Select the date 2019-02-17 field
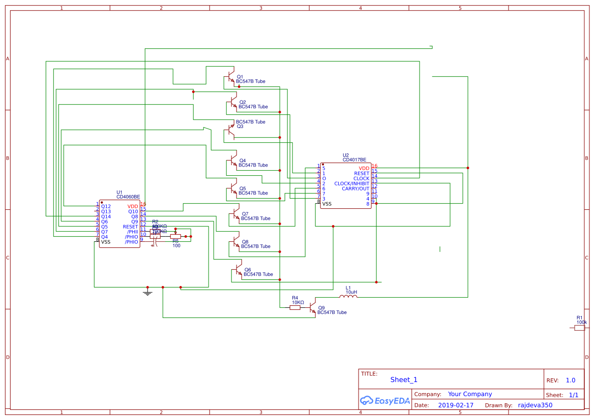The height and width of the screenshot is (420, 596). coord(455,405)
